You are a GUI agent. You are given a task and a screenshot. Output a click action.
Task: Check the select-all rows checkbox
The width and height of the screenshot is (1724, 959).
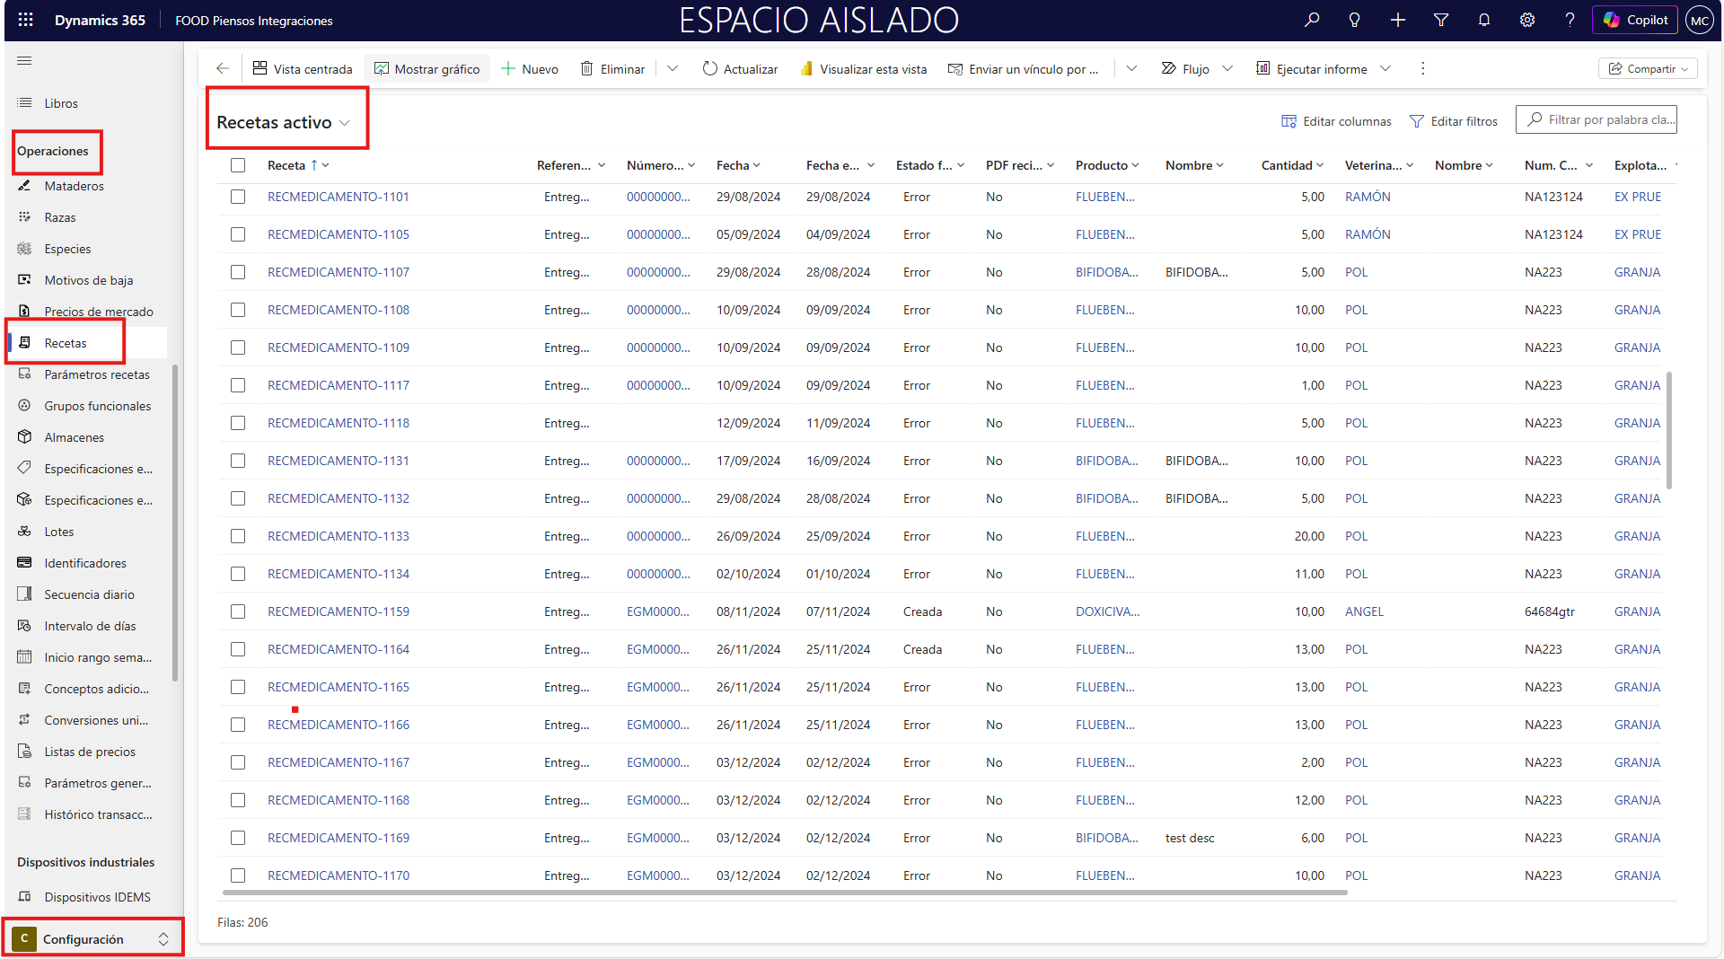(x=238, y=165)
